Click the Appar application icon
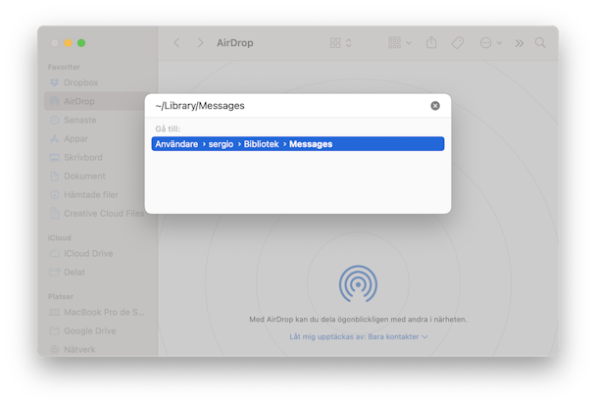This screenshot has width=596, height=406. click(55, 138)
